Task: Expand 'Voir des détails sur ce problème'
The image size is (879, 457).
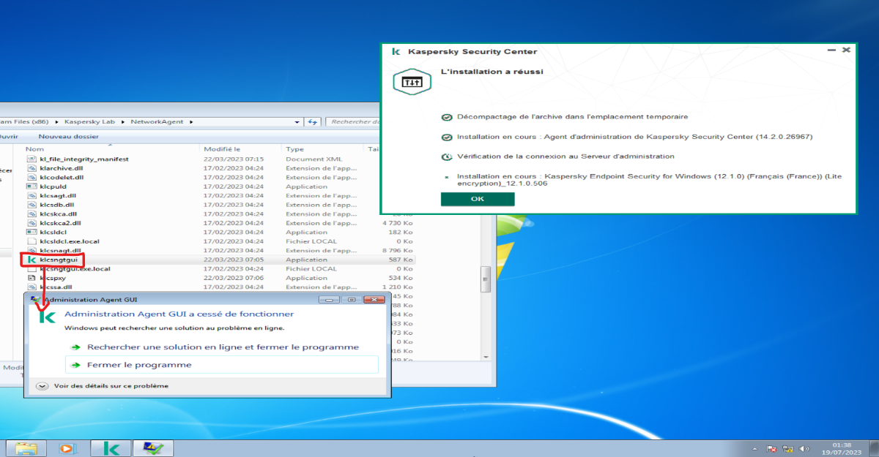Action: 42,385
